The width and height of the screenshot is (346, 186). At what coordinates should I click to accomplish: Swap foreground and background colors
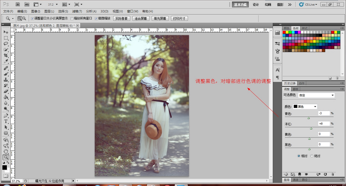click(x=8, y=162)
